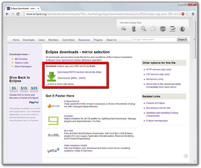The image size is (201, 168).
Task: Open the Resources navigation item
Action: 84,40
